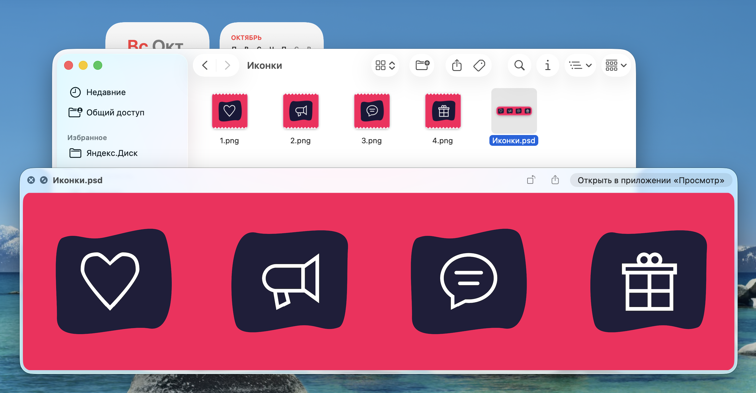
Task: Click the Finder forward navigation arrow
Action: [227, 66]
